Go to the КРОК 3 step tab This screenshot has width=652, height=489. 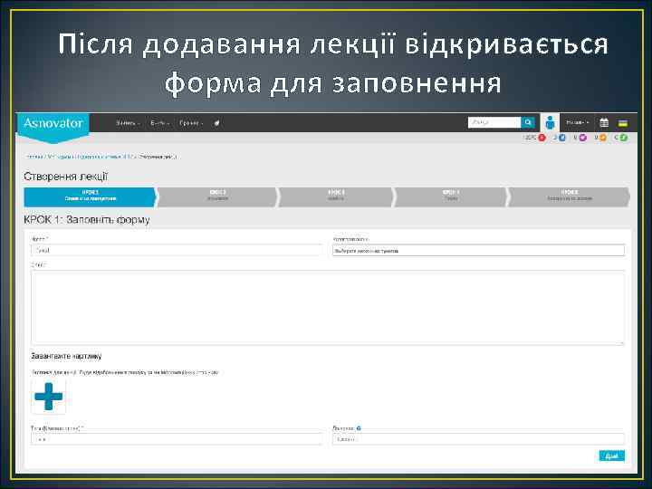coord(336,197)
